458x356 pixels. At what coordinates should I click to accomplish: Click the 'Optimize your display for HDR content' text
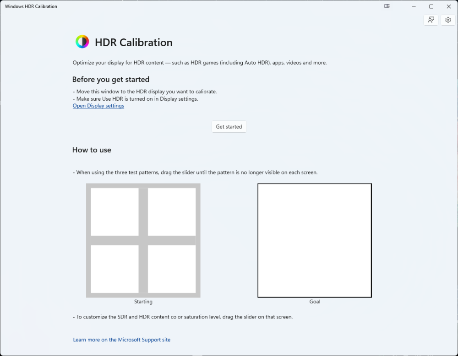click(x=199, y=63)
